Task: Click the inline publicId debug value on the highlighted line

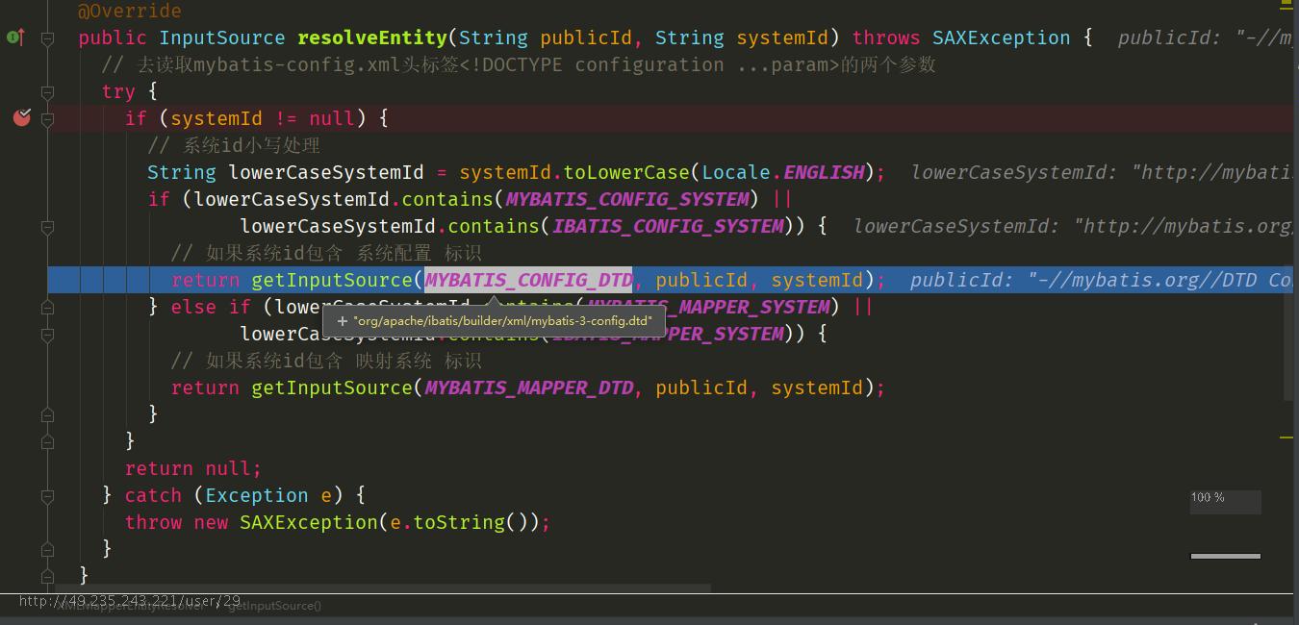Action: [x=1102, y=280]
